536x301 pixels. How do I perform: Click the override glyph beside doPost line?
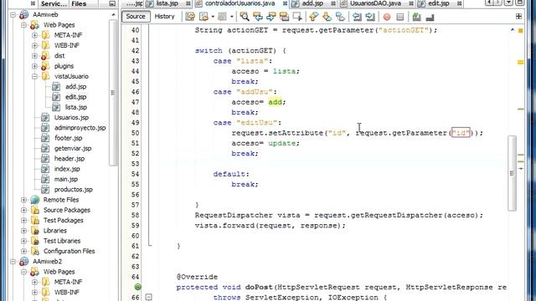(137, 287)
